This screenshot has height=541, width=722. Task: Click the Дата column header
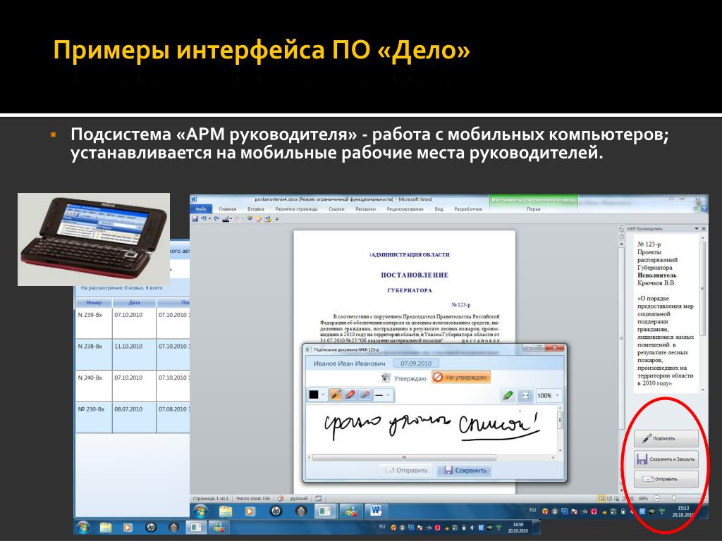tap(134, 303)
